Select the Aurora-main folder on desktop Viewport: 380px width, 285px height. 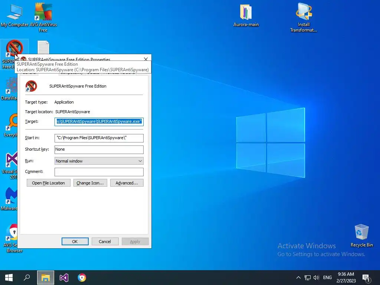click(246, 16)
